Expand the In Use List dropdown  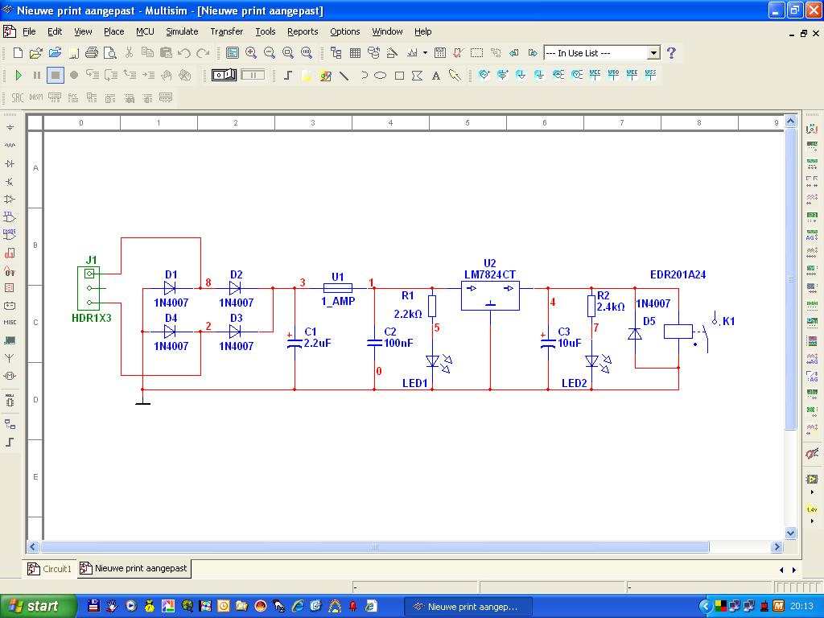(653, 53)
